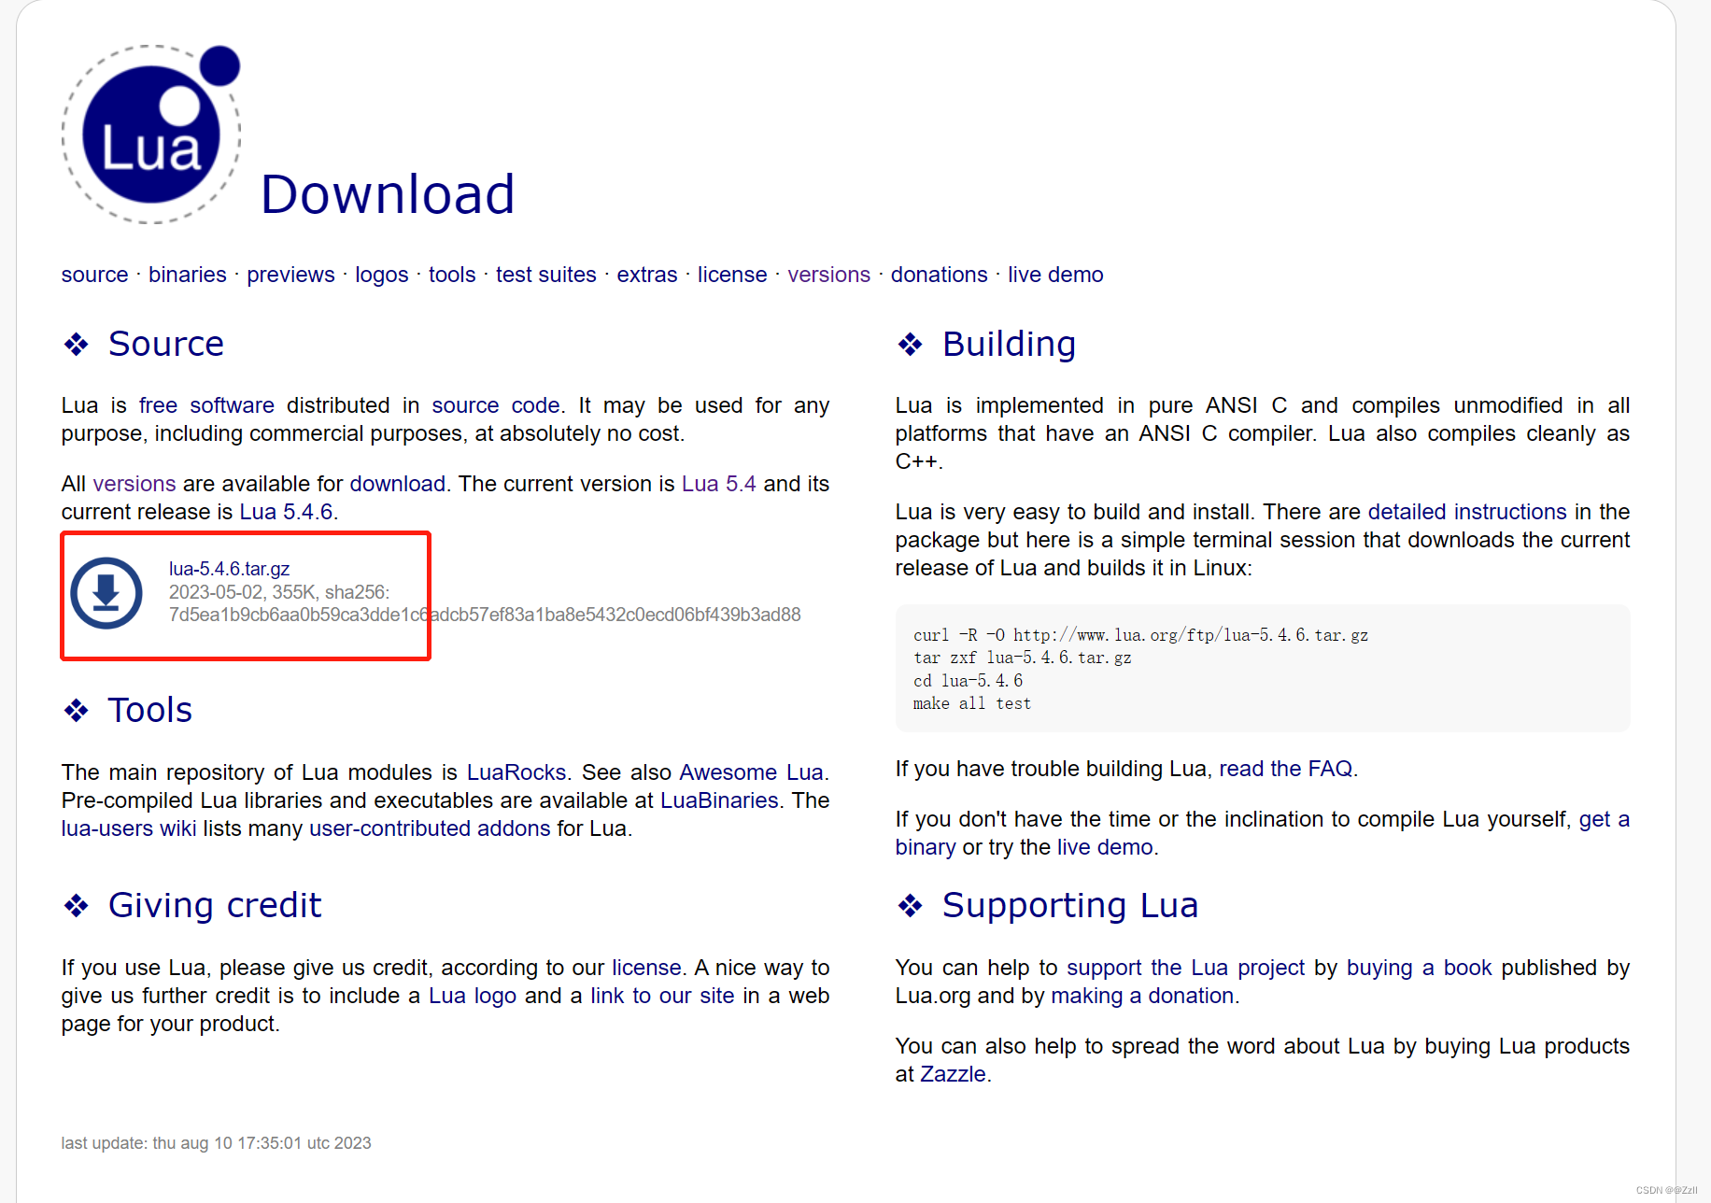Open extras nav link
Screen dimensions: 1711x1203
(x=646, y=275)
